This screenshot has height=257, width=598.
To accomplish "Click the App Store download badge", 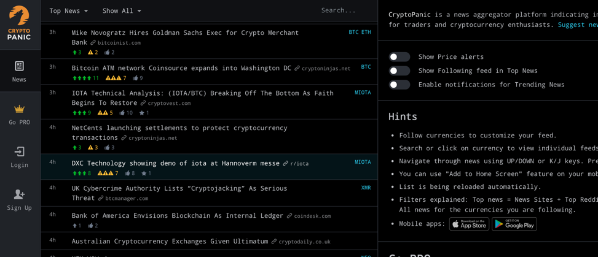I will click(x=469, y=224).
